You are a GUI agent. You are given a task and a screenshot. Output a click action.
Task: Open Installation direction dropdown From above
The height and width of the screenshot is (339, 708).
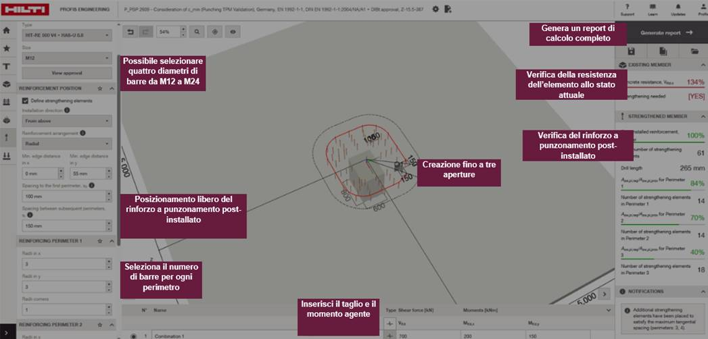67,121
